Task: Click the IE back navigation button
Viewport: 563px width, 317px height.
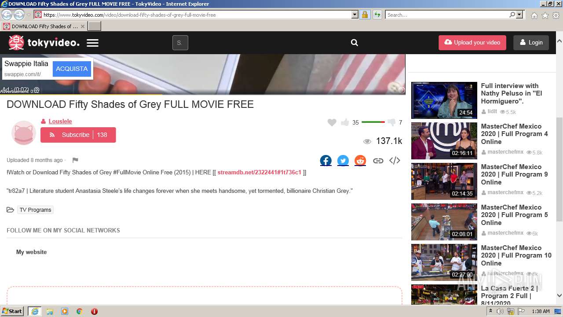Action: click(7, 15)
